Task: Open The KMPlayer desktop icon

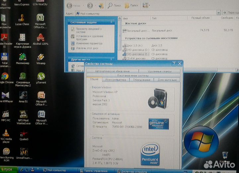Action: click(5, 97)
